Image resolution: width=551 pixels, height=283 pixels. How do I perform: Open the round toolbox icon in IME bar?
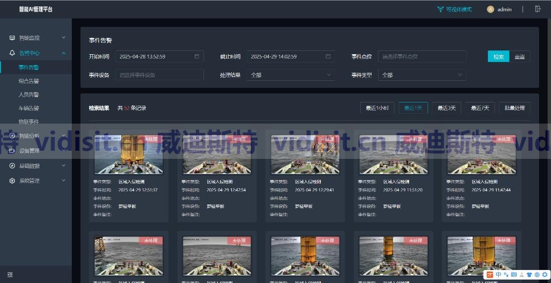click(537, 274)
